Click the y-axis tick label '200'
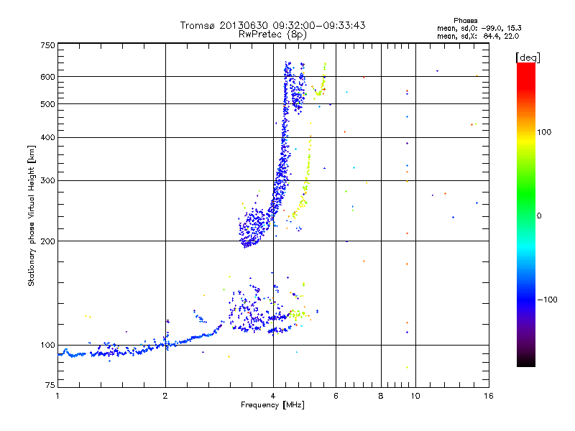The height and width of the screenshot is (431, 575). click(47, 241)
